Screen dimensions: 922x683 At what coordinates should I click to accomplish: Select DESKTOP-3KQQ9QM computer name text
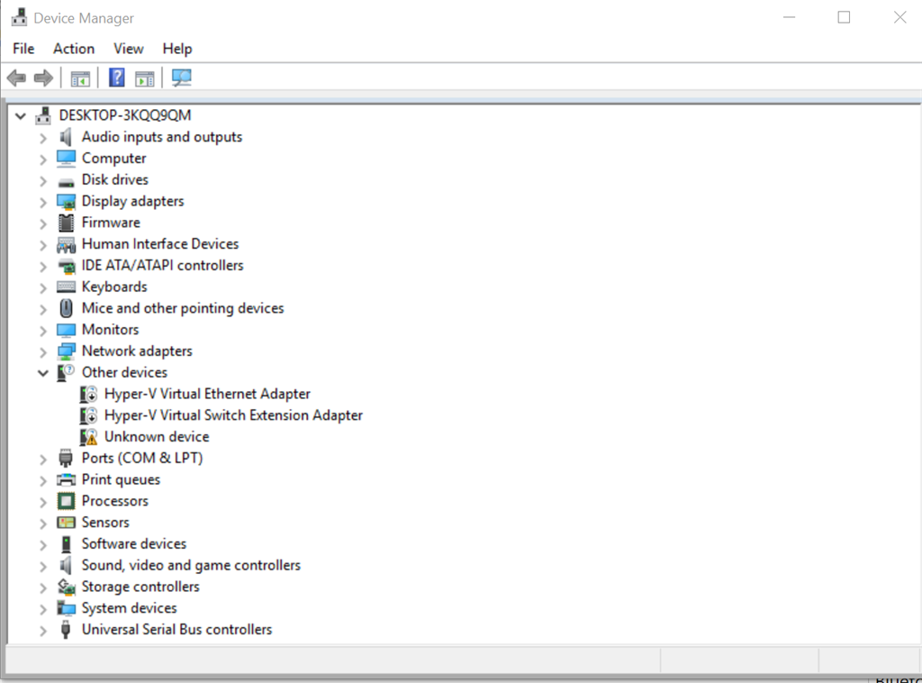124,115
